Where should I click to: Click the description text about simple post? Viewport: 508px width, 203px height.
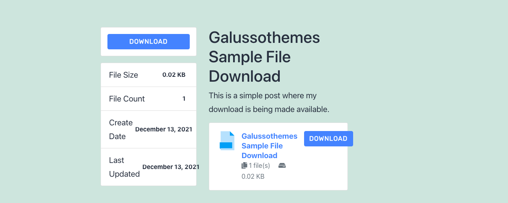click(x=263, y=96)
